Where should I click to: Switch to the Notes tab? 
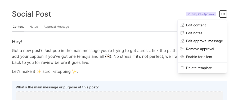click(x=34, y=27)
